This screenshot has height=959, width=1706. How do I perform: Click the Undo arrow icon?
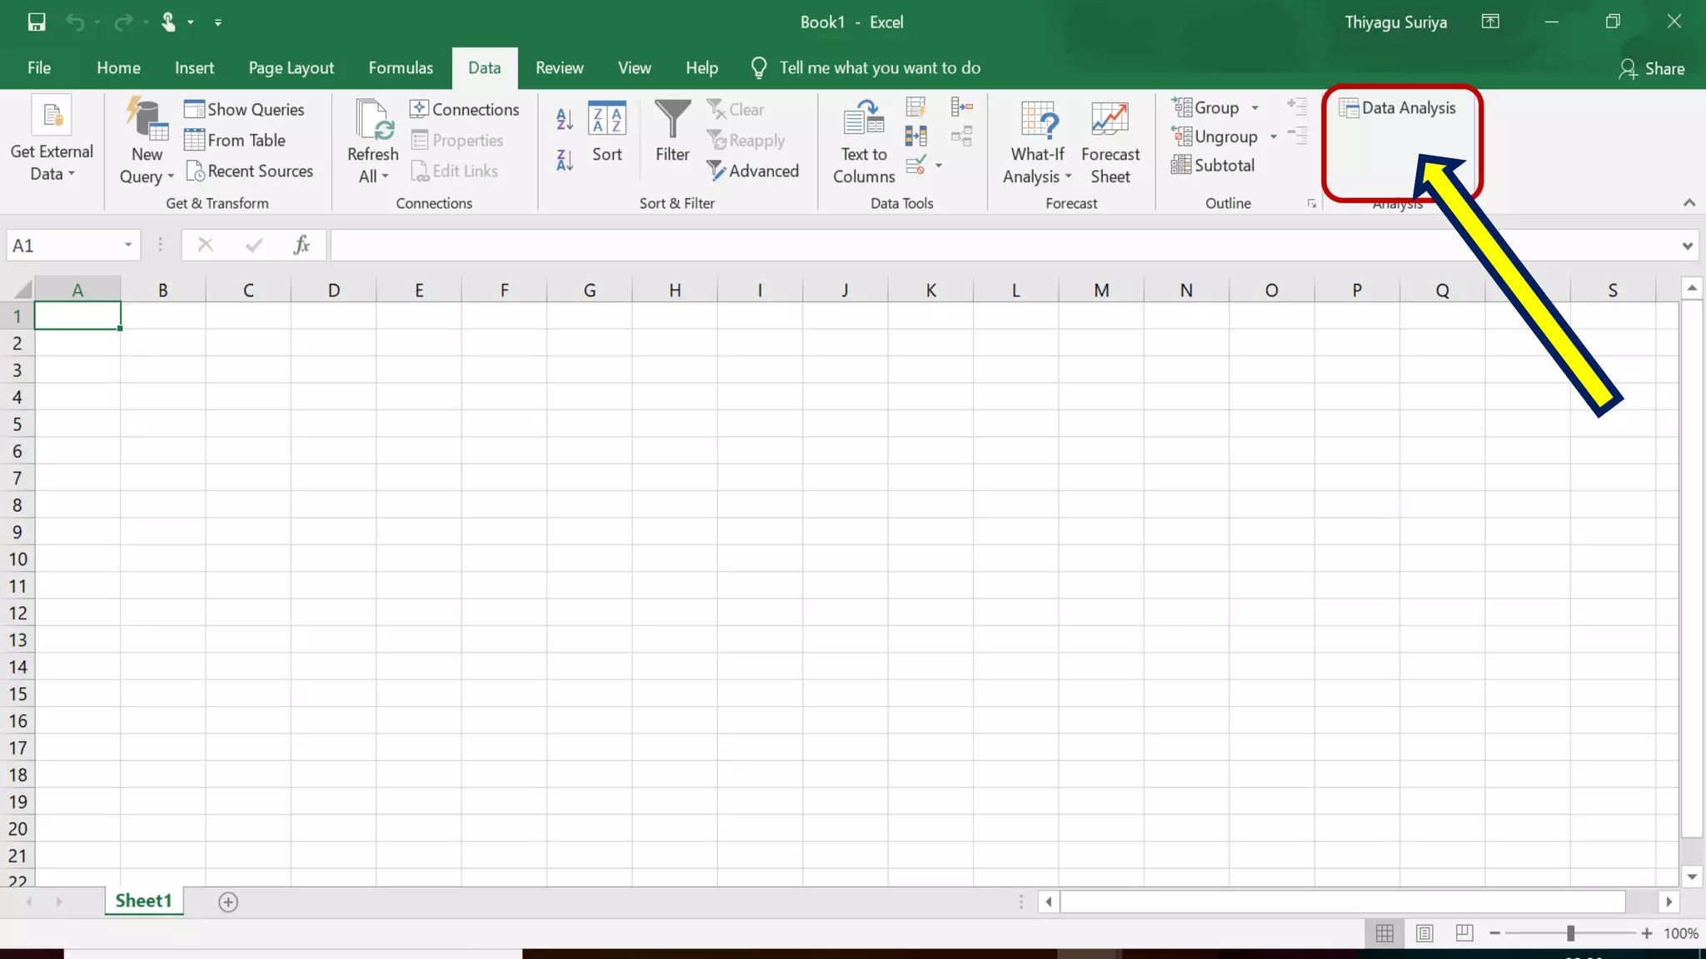(75, 22)
